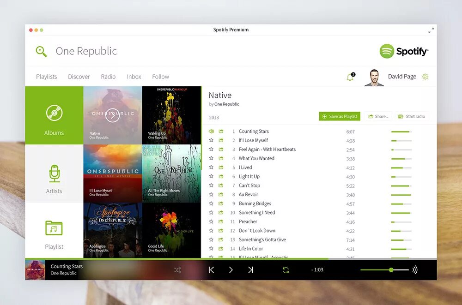Star the track Feel Again - With Heartbeats
Viewport: 462px width, 305px height.
pos(211,149)
